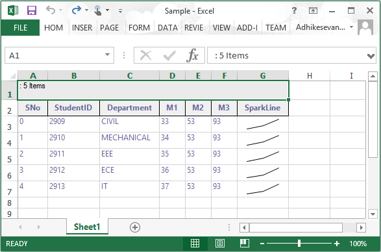Open Insert Function fx dialog
Viewport: 381px width, 252px height.
(192, 55)
